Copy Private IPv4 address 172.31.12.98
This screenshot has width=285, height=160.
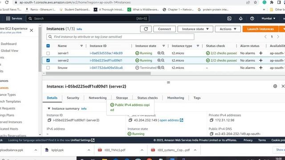tap(212, 120)
